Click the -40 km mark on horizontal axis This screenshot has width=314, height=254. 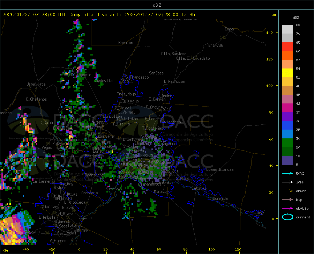[25, 249]
